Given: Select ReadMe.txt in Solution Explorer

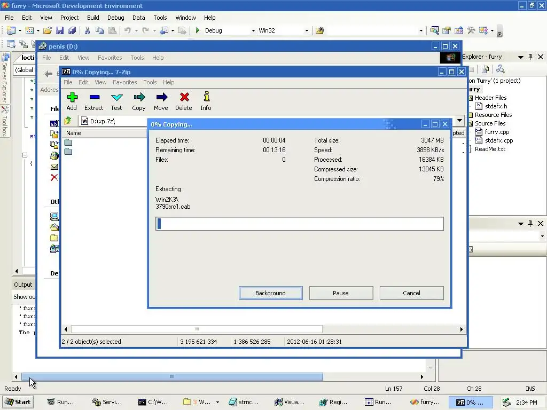Looking at the screenshot, I should tap(490, 149).
